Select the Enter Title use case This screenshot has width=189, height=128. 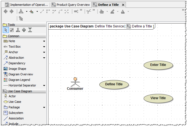tap(158, 65)
